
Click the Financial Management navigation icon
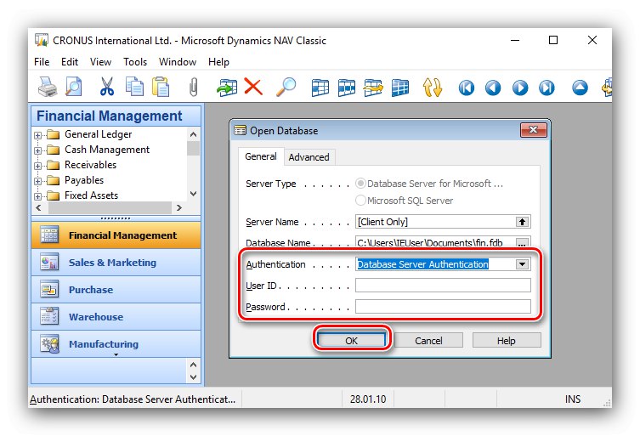49,235
